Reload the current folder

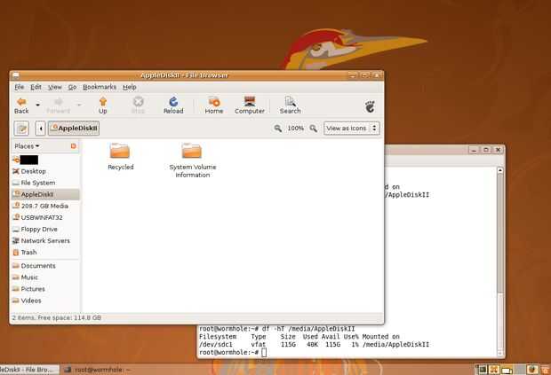173,105
